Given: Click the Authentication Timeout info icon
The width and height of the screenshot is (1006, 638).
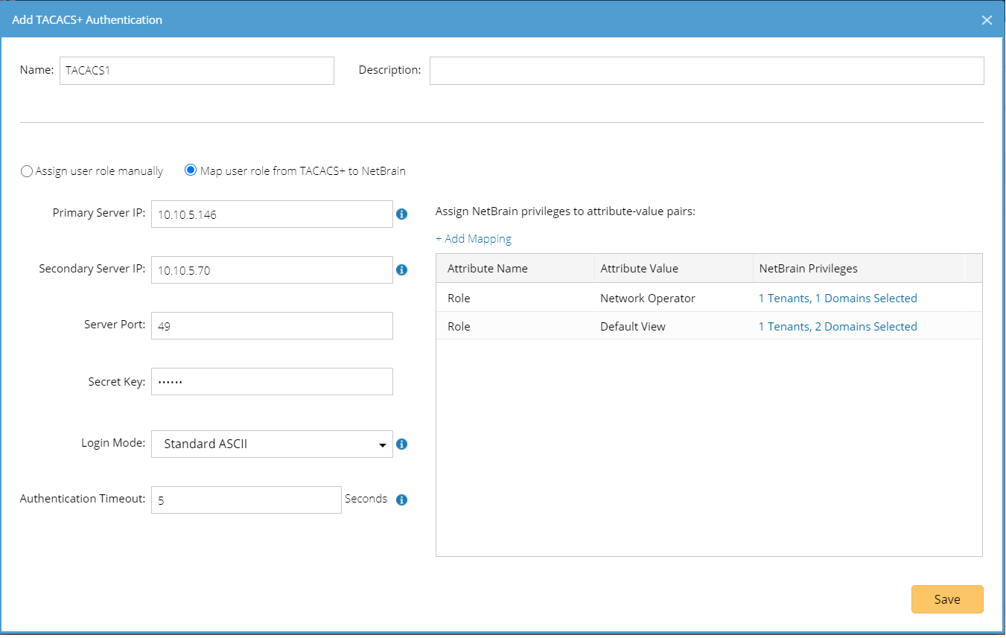Looking at the screenshot, I should 401,500.
